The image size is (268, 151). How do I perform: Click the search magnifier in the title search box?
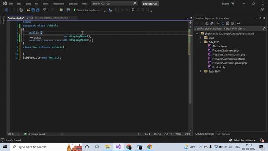[x=134, y=3]
